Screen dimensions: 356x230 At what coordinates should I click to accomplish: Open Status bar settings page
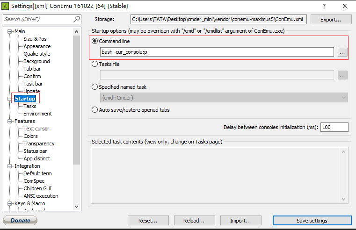[35, 151]
